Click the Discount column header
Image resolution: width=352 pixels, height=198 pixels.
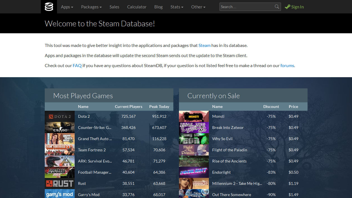tap(271, 107)
